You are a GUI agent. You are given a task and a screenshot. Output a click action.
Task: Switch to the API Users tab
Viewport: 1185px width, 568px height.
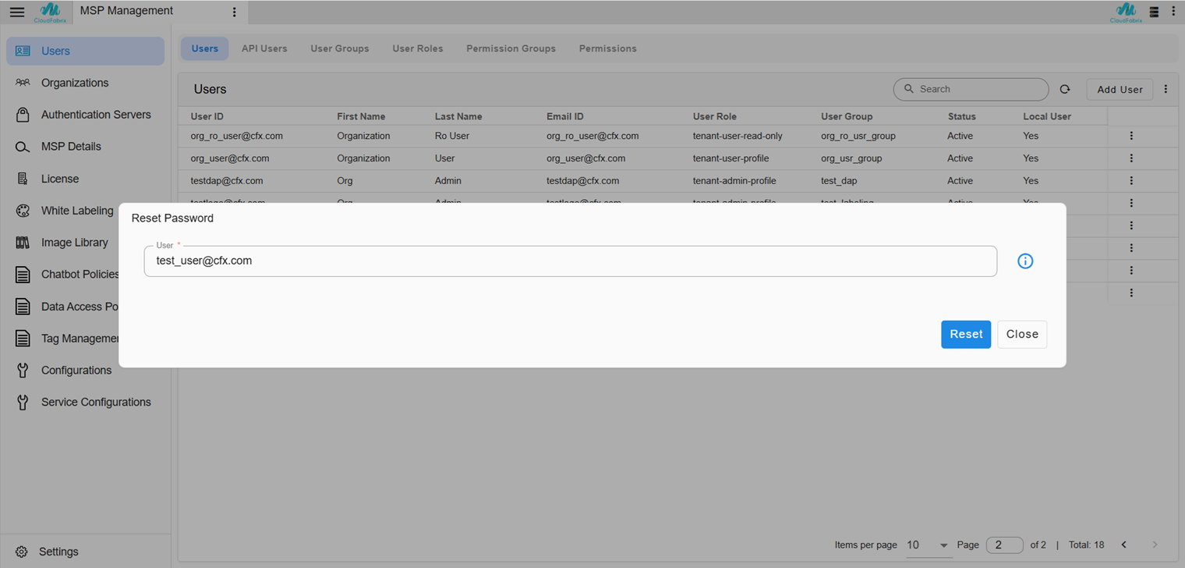pyautogui.click(x=264, y=48)
